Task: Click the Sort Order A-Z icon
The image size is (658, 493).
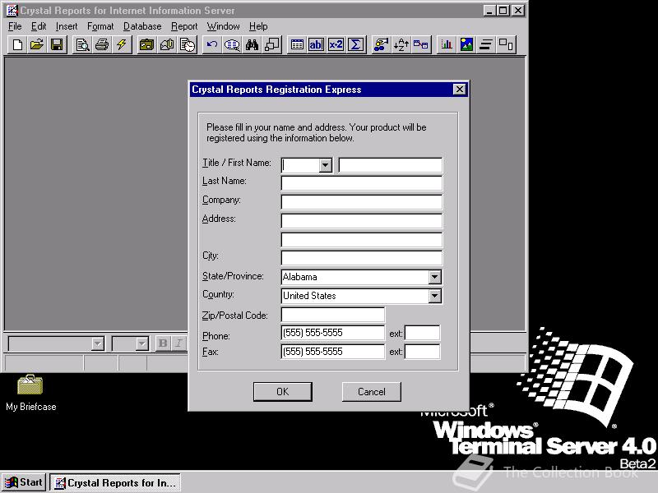Action: point(401,44)
